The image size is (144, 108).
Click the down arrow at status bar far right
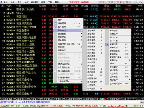click(x=143, y=106)
